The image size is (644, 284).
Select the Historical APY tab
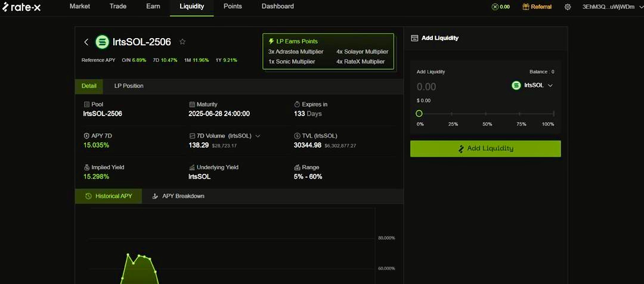[x=109, y=196]
